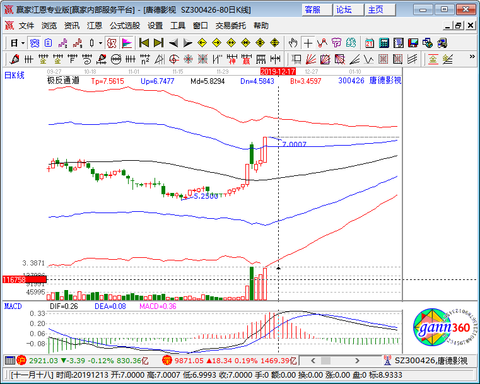Click the 深 index badge in the status bar

pyautogui.click(x=167, y=361)
